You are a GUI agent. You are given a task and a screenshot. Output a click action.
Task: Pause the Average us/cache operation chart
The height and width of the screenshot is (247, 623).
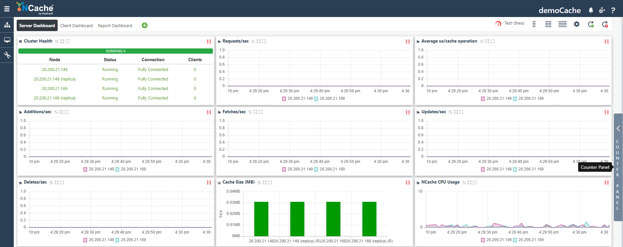click(607, 42)
